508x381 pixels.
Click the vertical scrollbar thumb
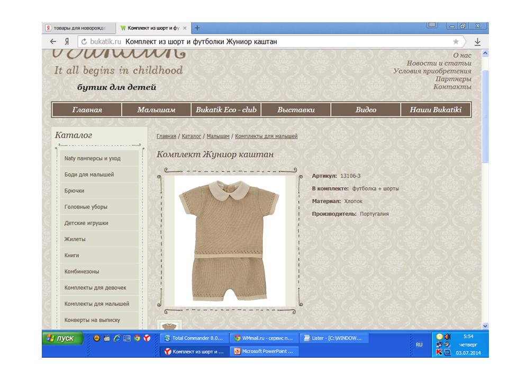485,116
